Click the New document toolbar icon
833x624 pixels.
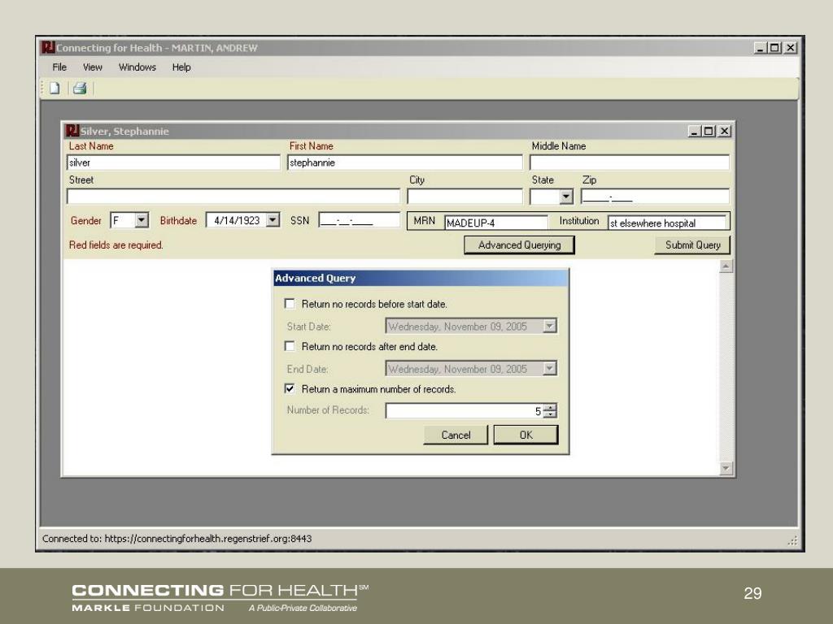pos(55,88)
